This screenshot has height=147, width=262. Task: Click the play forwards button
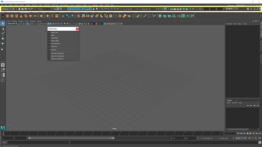(250, 134)
